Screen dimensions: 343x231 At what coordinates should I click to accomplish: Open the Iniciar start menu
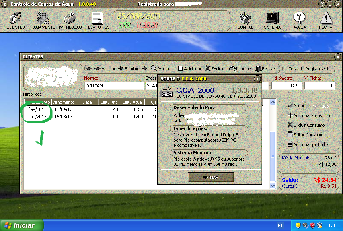point(22,225)
